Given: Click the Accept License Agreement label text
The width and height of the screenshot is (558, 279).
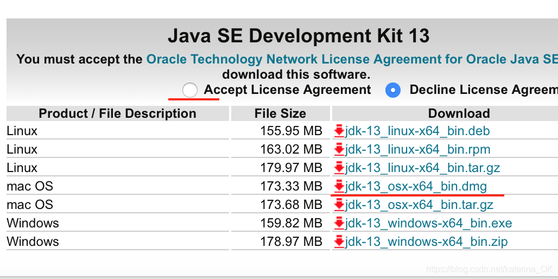Looking at the screenshot, I should [288, 90].
